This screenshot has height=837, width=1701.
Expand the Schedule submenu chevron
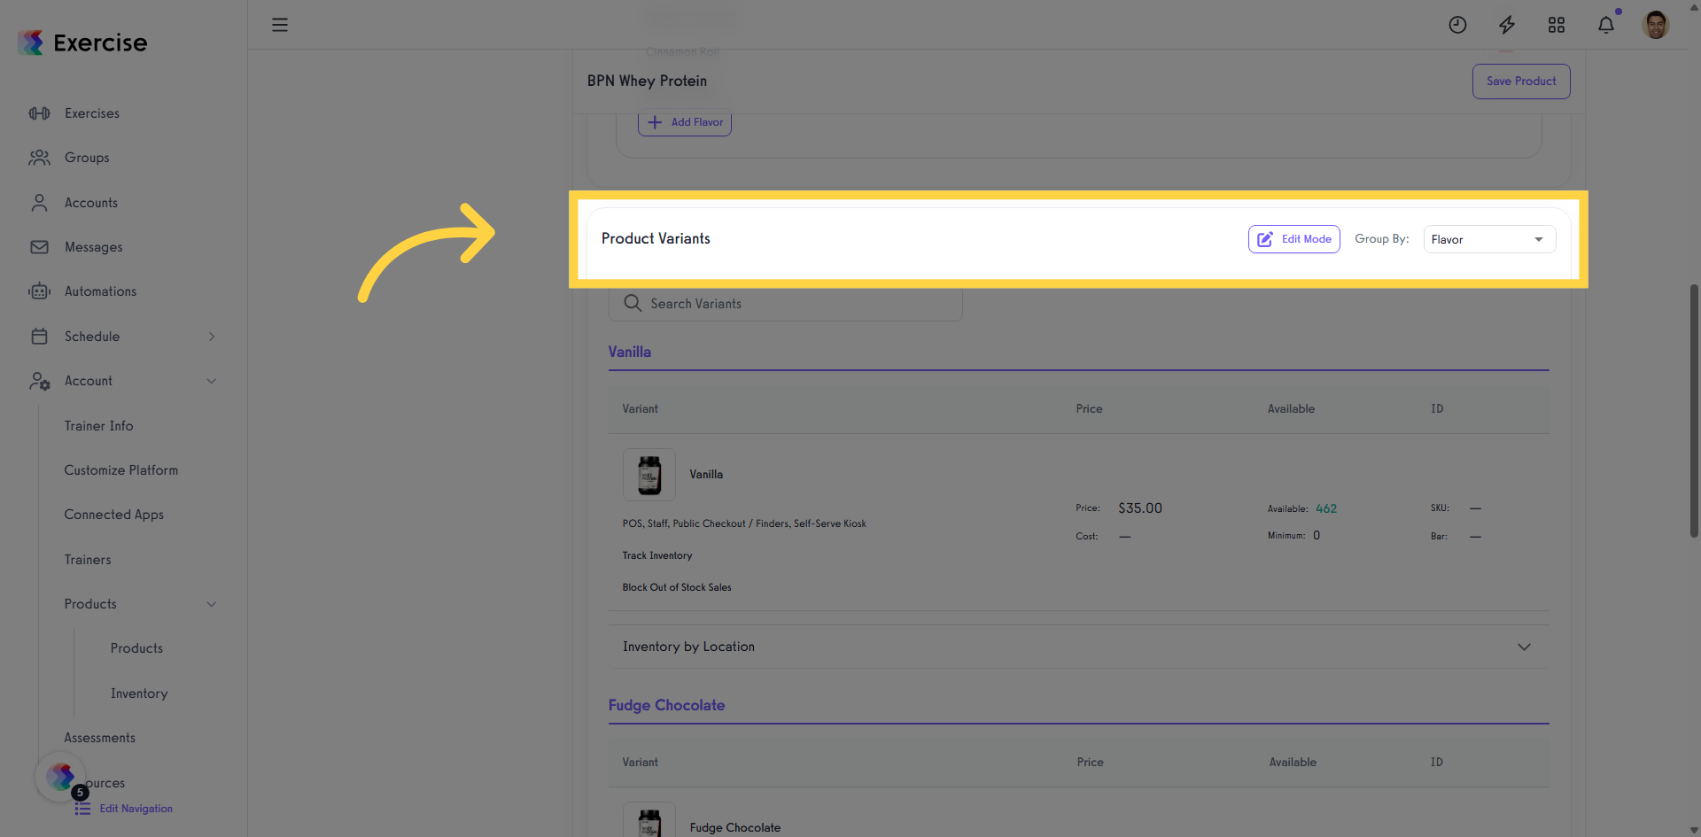(212, 337)
